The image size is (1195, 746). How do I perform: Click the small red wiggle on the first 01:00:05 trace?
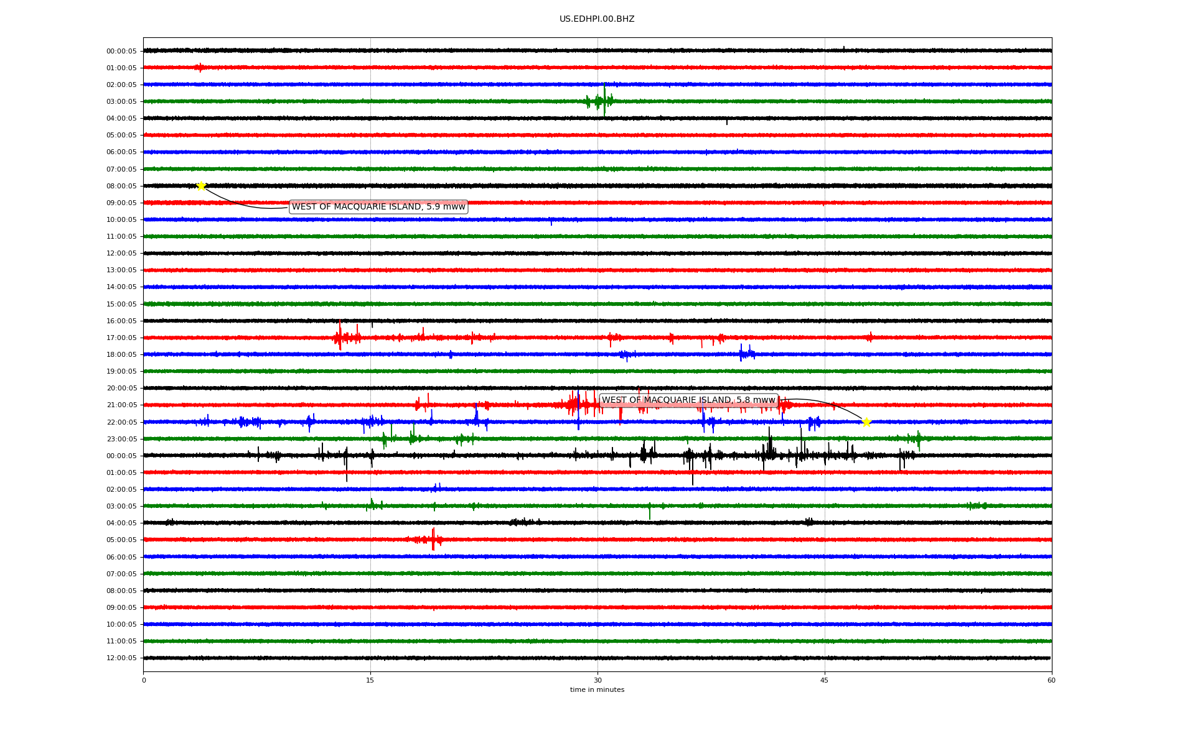tap(199, 67)
